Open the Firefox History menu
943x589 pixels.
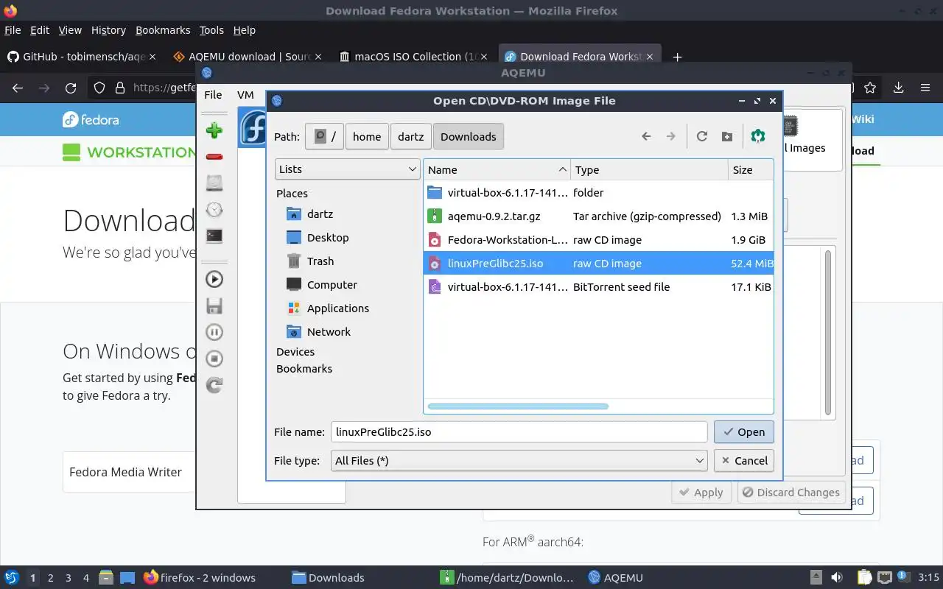[108, 30]
